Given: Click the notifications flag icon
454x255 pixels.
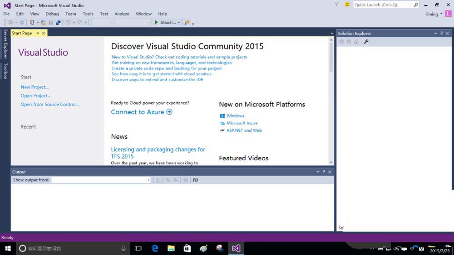Looking at the screenshot, I should tap(336, 5).
